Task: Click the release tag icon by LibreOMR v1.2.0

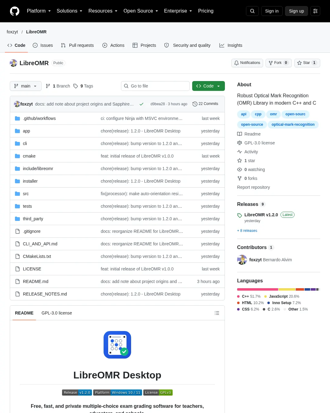Action: click(x=240, y=215)
